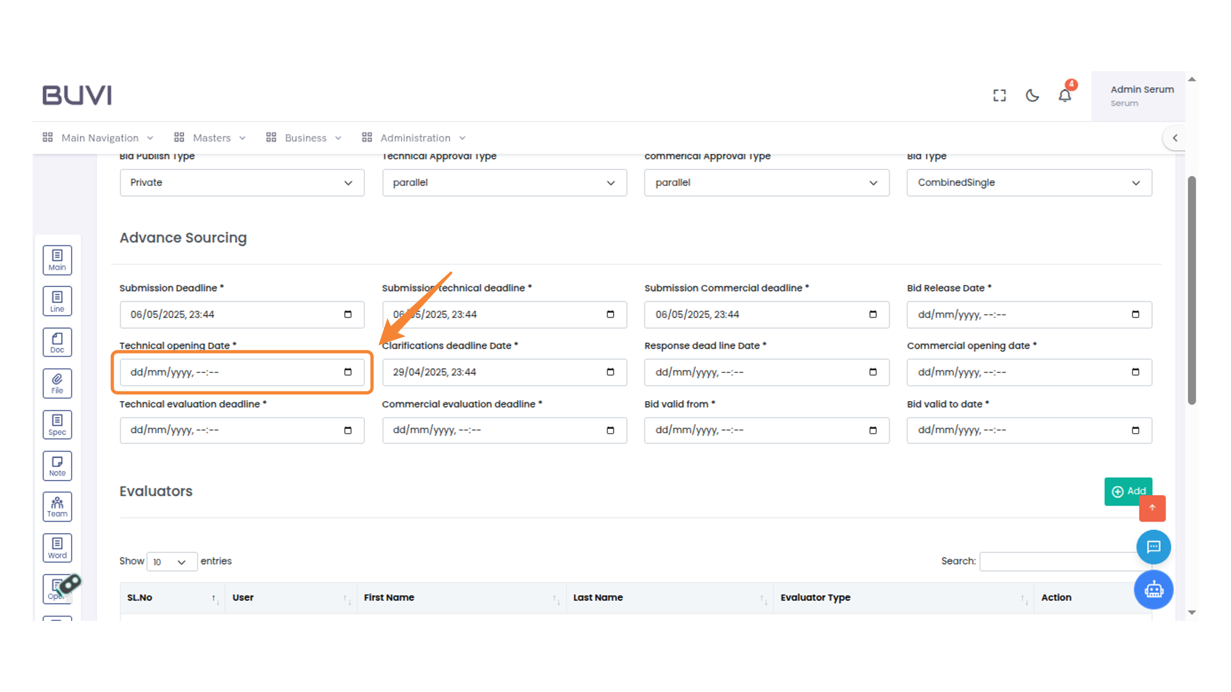Change the show entries count dropdown
This screenshot has height=692, width=1231.
pos(171,562)
